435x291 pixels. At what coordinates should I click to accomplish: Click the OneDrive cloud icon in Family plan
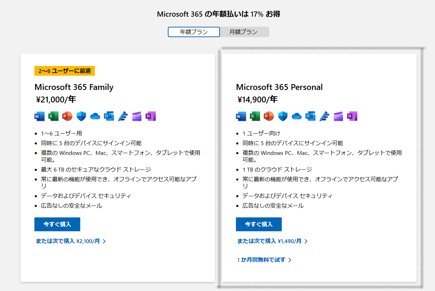point(95,116)
